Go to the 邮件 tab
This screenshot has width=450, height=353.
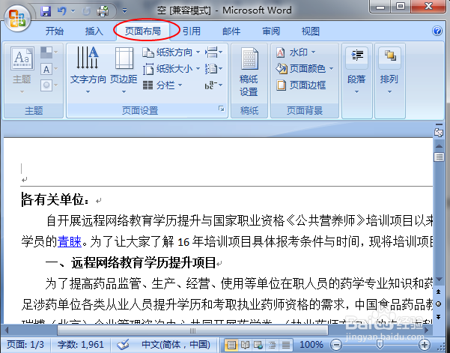(x=231, y=31)
